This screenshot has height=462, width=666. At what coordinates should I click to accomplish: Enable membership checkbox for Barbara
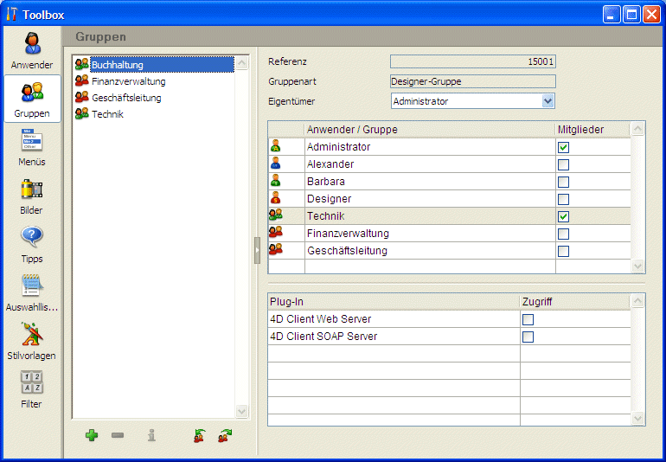click(563, 182)
